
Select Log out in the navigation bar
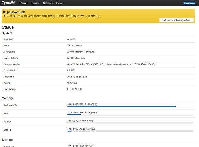60,3
